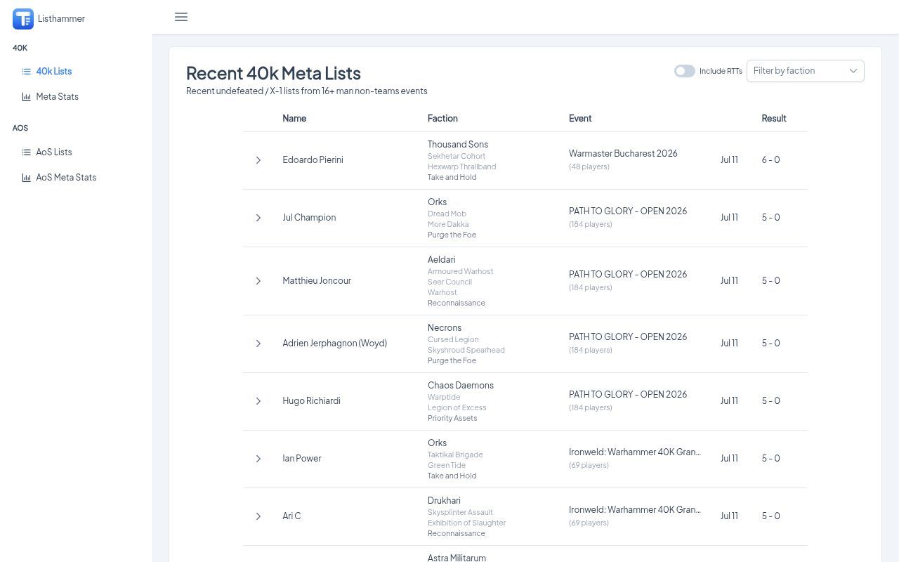Click the Necrons faction text

point(445,327)
